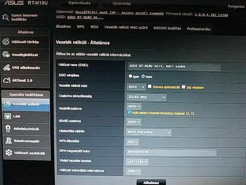Open the Hitelesítési eljárás WPA2-Personal dropdown
The image size is (246, 185).
point(149,132)
